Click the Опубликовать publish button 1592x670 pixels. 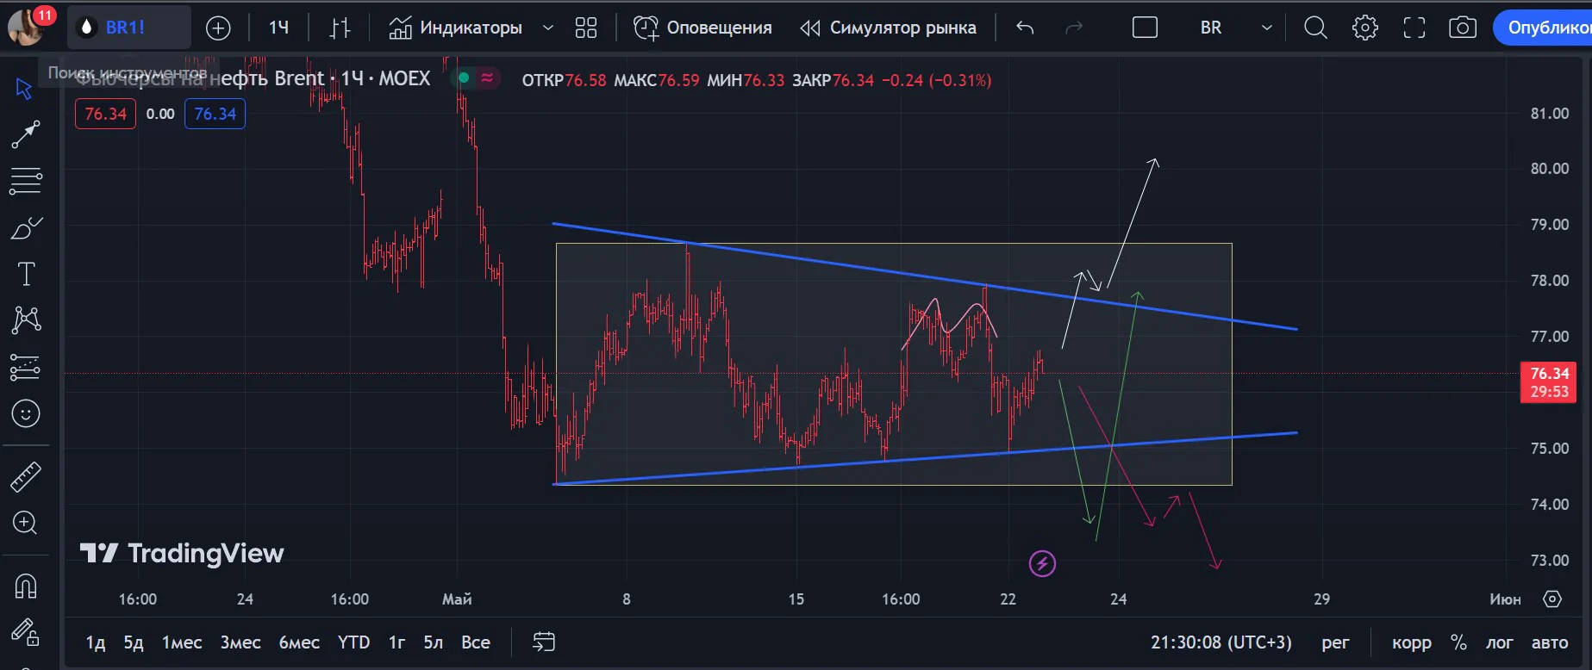click(1543, 28)
